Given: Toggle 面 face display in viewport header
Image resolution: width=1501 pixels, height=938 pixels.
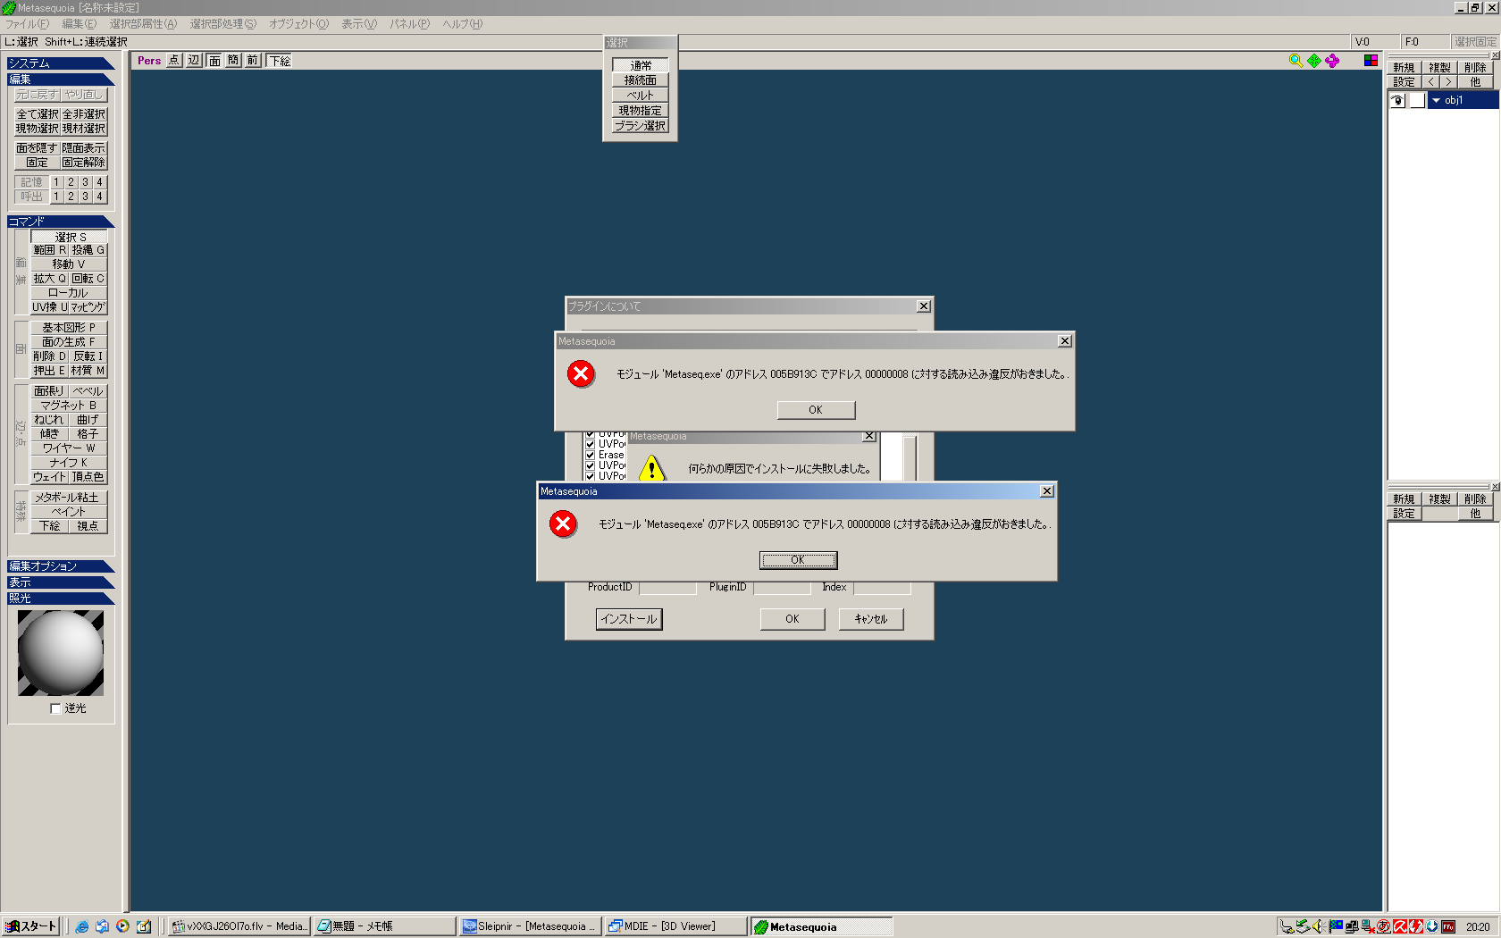Looking at the screenshot, I should [x=214, y=60].
